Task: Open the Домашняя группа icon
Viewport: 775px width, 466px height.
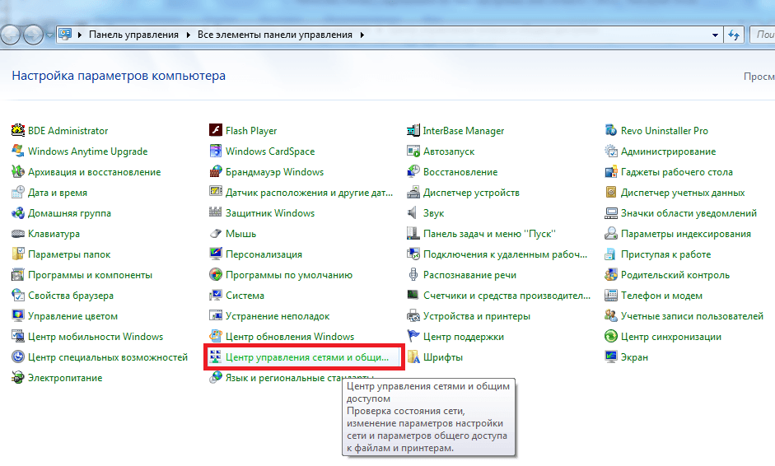Action: (x=18, y=213)
